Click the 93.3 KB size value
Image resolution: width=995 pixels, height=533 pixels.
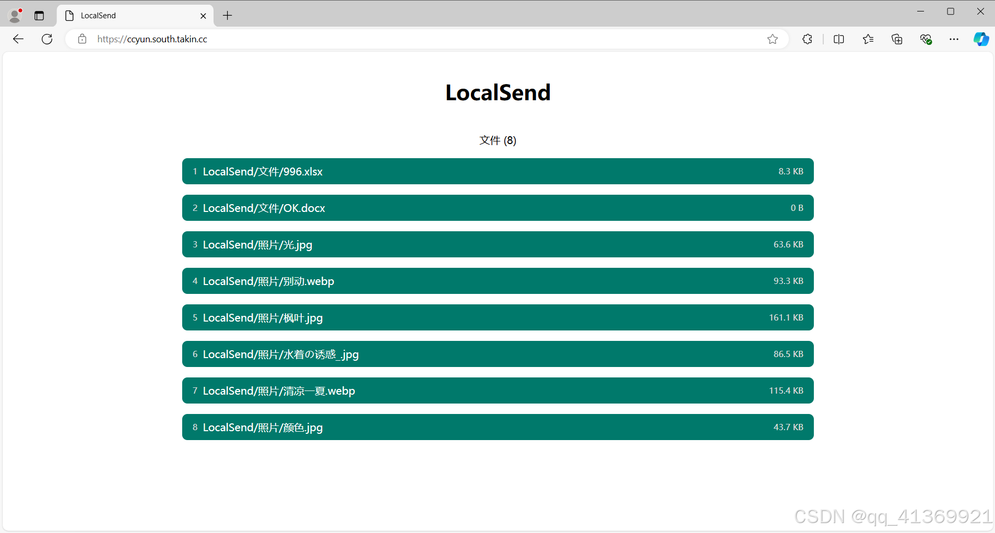click(788, 281)
